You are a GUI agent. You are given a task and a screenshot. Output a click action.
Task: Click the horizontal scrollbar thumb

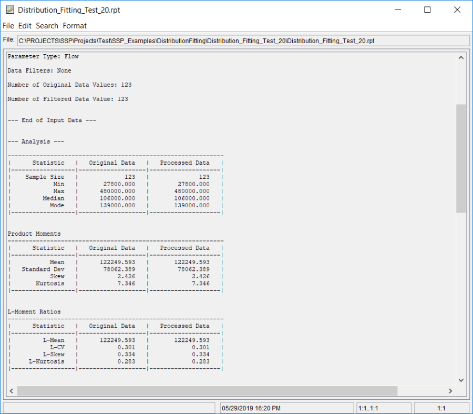point(207,391)
